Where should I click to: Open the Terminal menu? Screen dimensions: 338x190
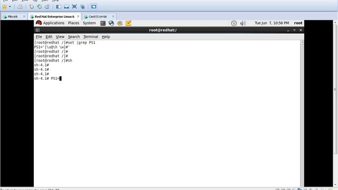(91, 36)
